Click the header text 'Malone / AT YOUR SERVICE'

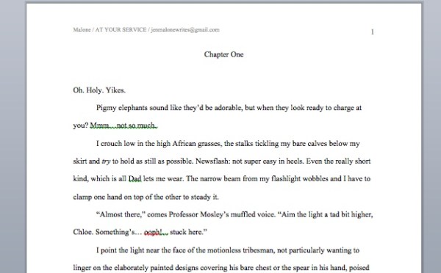pos(110,29)
